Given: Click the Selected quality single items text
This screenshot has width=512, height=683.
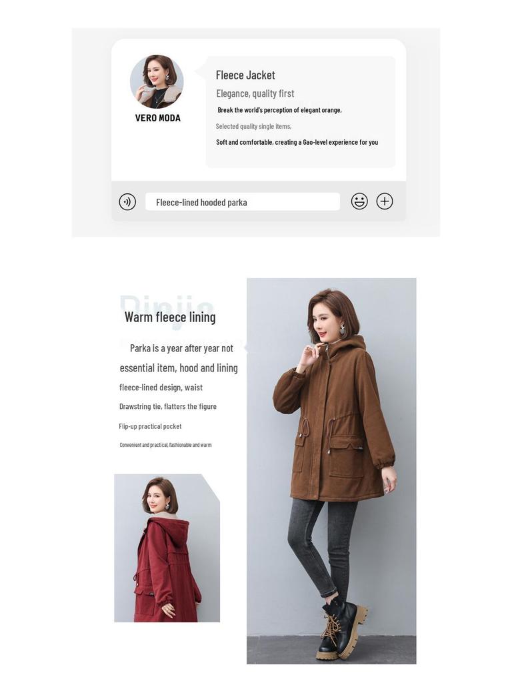Looking at the screenshot, I should [x=253, y=126].
